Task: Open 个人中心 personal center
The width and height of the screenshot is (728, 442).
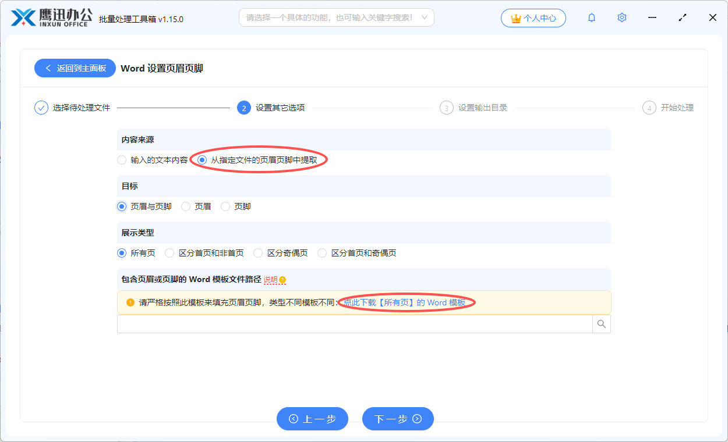Action: click(x=533, y=18)
